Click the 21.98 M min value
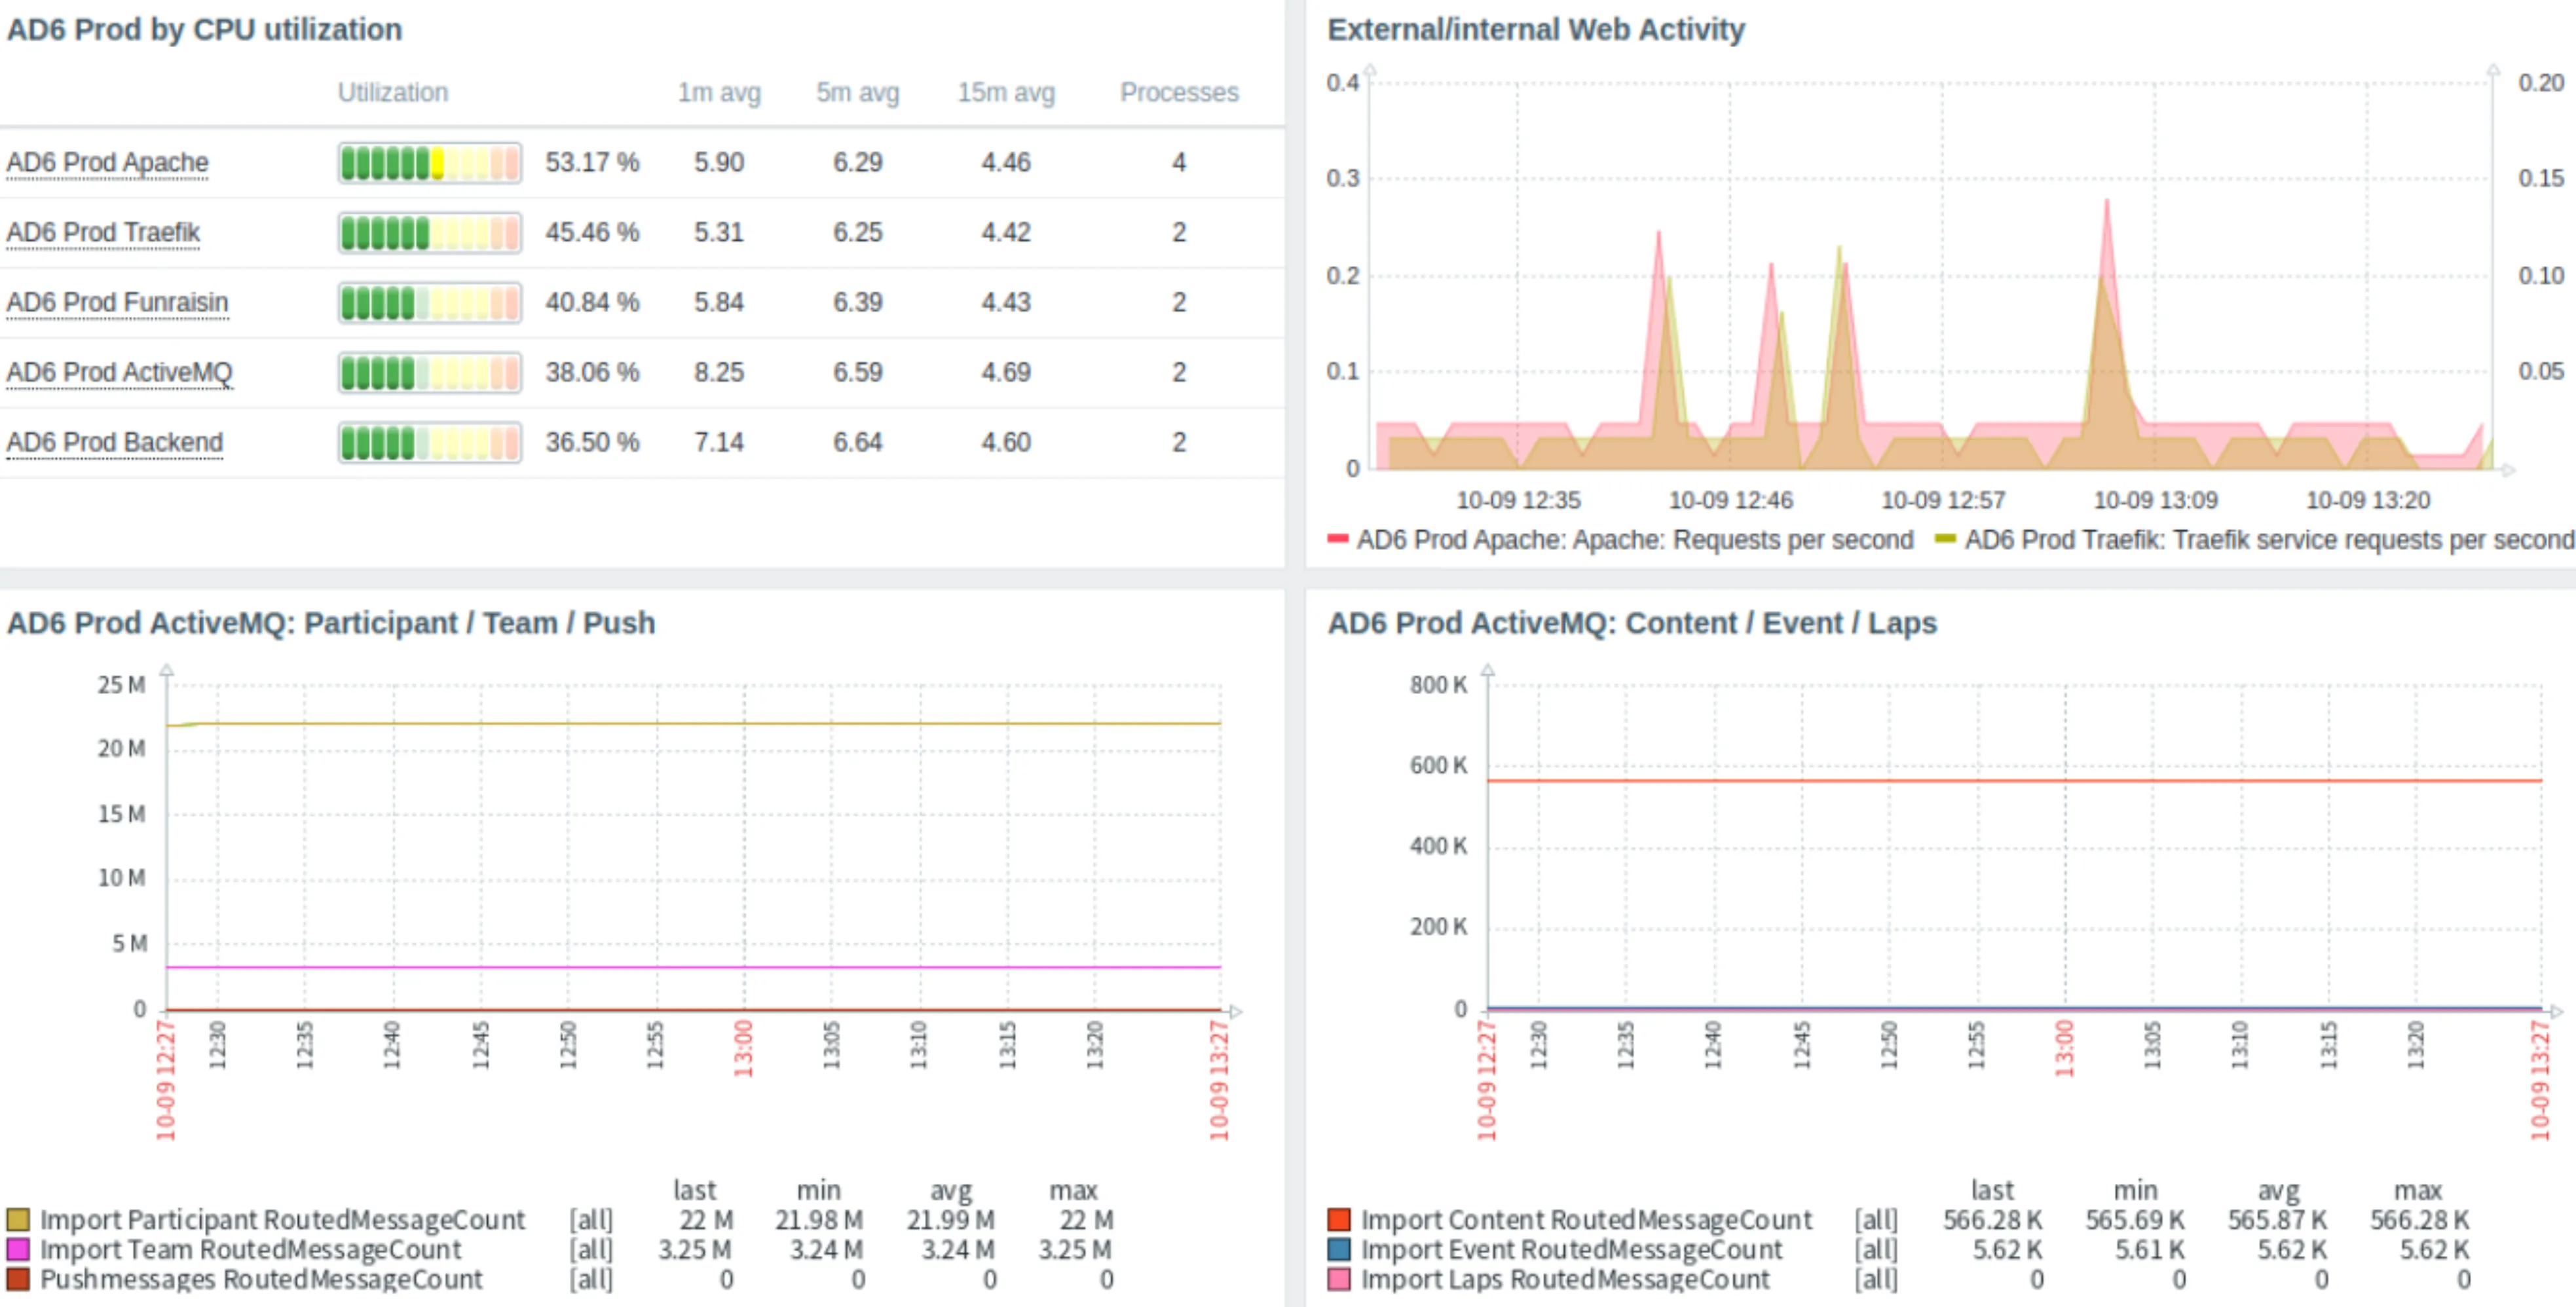Image resolution: width=2576 pixels, height=1307 pixels. (x=819, y=1220)
